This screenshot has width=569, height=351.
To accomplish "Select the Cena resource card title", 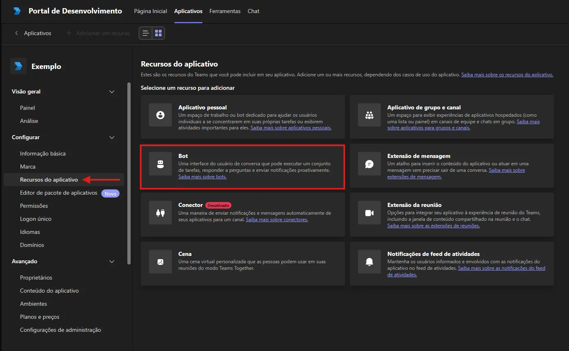I will (x=185, y=254).
